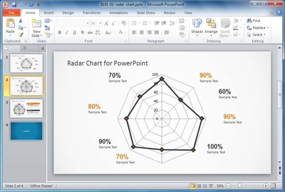Change the font color with the A icon
Screen dimensions: 285x192
(120, 32)
